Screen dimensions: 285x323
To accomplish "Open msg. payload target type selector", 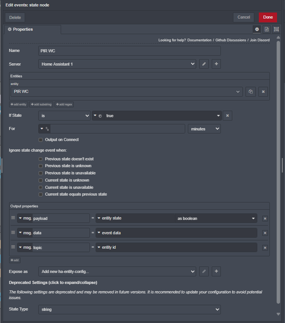I will 25,218.
